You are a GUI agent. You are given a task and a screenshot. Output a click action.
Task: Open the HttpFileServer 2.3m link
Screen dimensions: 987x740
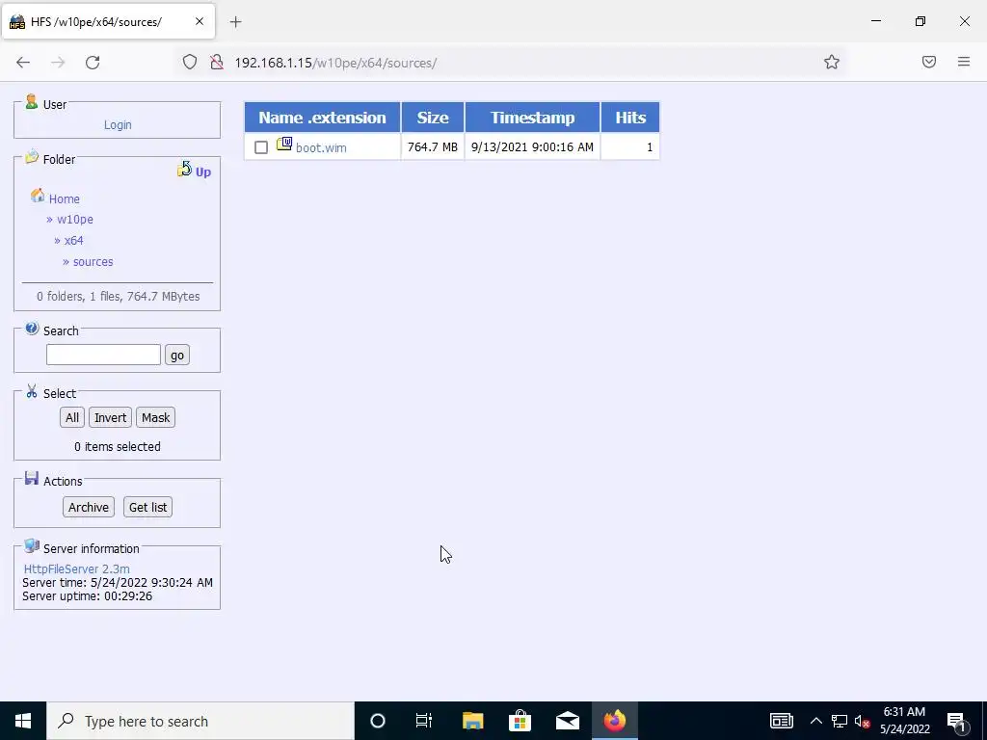(x=77, y=568)
